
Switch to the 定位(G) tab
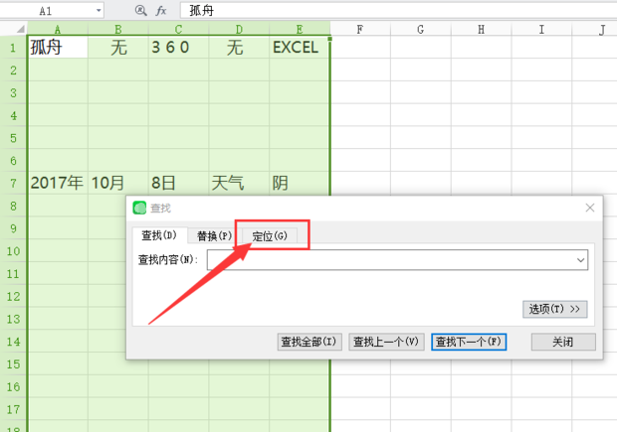pos(270,236)
